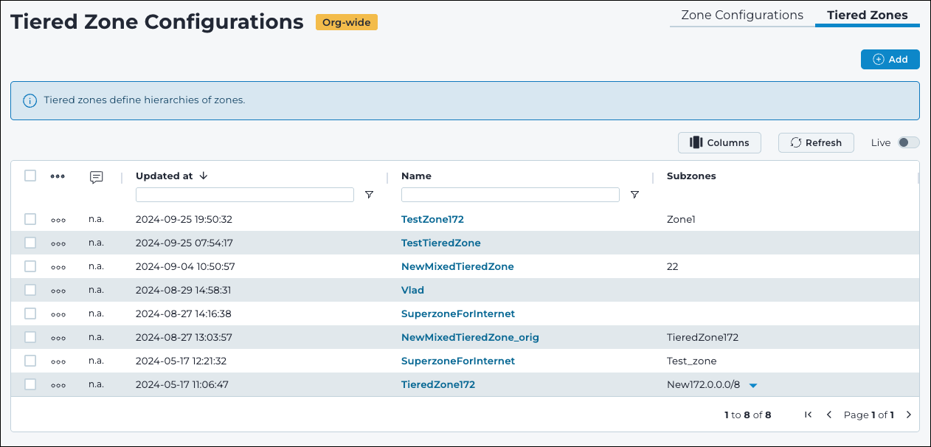Expand subzones list for TieredZone172
The height and width of the screenshot is (447, 931).
752,385
